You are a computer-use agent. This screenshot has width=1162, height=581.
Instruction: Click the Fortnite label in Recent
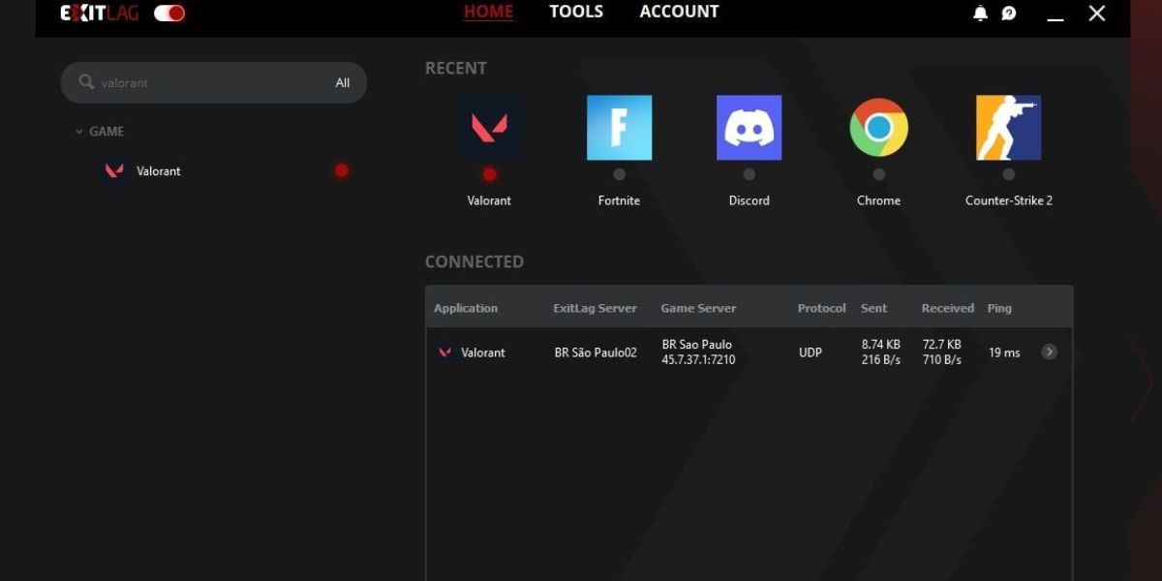[x=620, y=200]
